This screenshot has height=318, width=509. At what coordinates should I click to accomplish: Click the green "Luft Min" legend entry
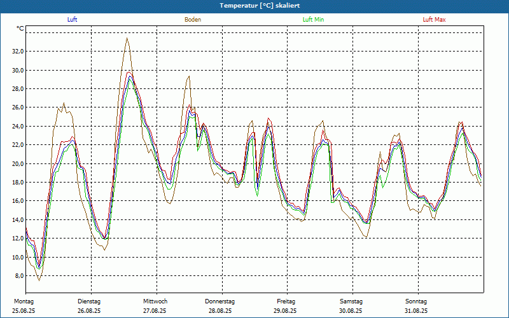314,20
